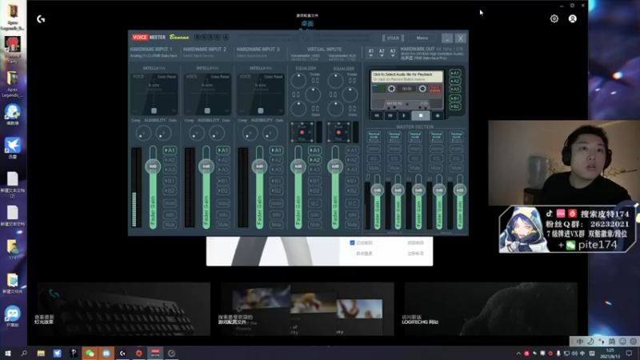This screenshot has width=640, height=360.
Task: Open the game profiles card in G HUB
Action: click(307, 309)
